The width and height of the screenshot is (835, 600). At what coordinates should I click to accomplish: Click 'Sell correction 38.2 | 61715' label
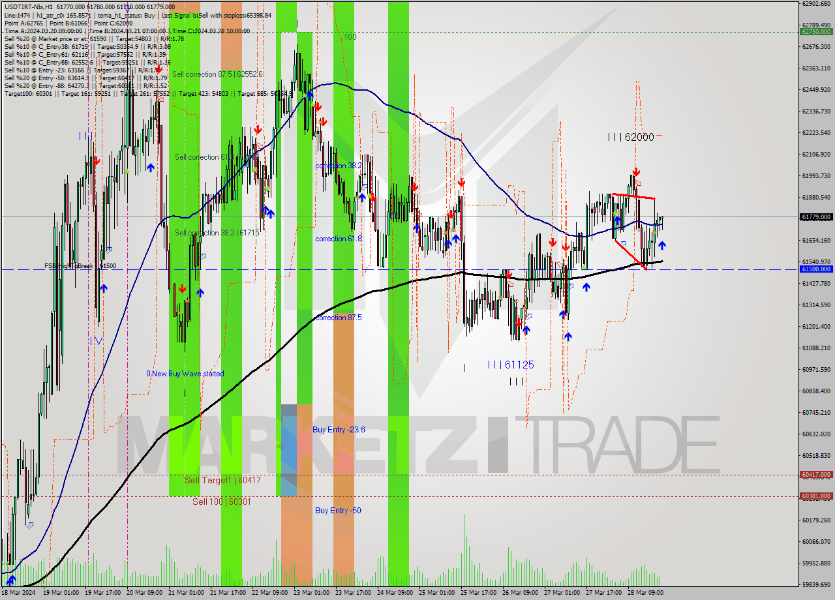[217, 233]
